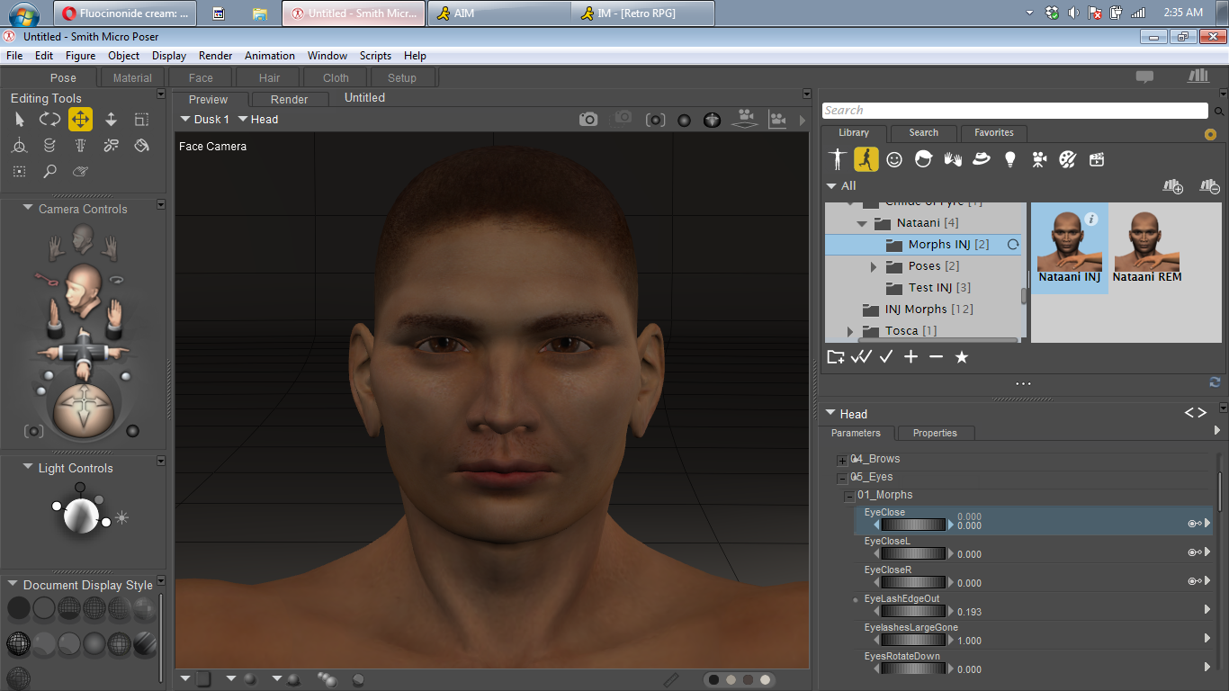
Task: Collapse the 05_Eyes parameter group
Action: point(842,478)
